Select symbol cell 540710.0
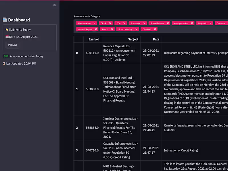 [x=92, y=150]
